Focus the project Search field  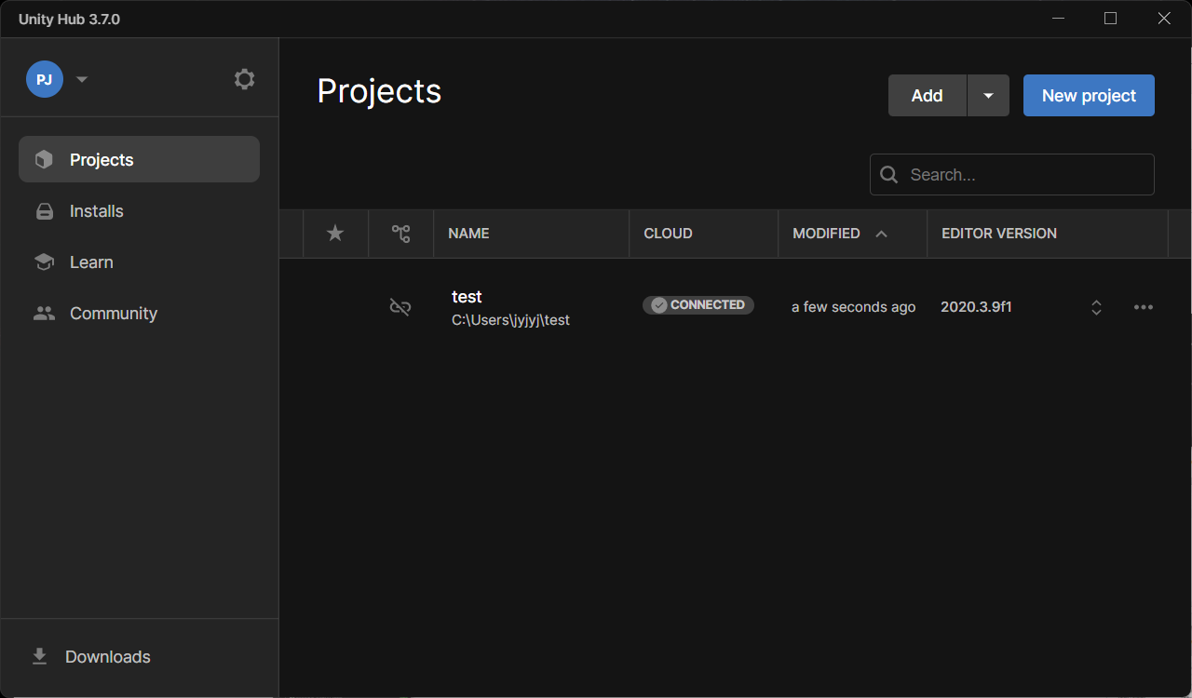pyautogui.click(x=1012, y=175)
